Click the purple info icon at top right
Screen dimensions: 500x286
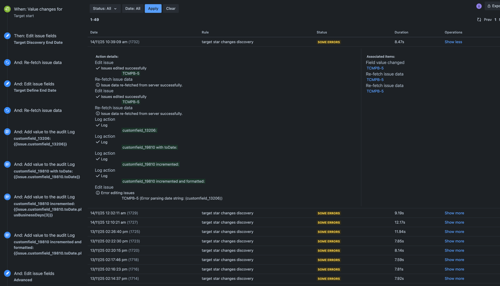pos(478,6)
